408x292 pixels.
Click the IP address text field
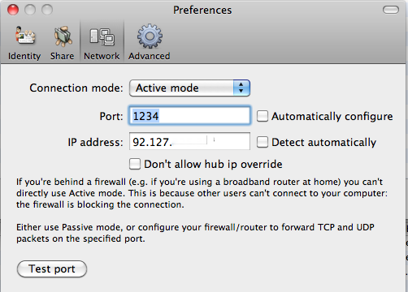[189, 141]
